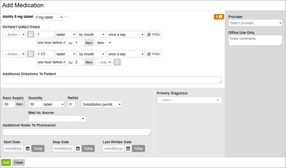Click the Quantity number field
Screen dimensions: 286x168
point(35,104)
